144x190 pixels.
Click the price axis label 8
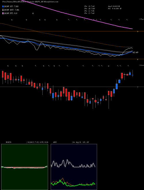[x=138, y=60]
